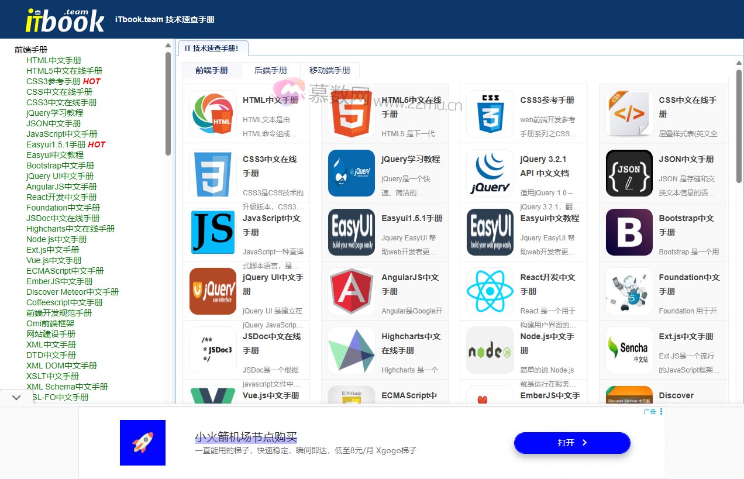Click the orange jQuery UI logo
This screenshot has width=744, height=479.
212,291
